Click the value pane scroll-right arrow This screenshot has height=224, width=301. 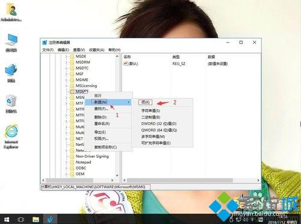click(258, 180)
